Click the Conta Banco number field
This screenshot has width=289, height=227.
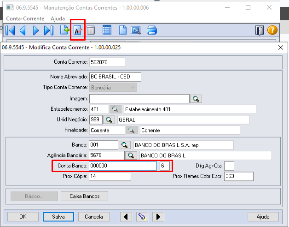[123, 166]
